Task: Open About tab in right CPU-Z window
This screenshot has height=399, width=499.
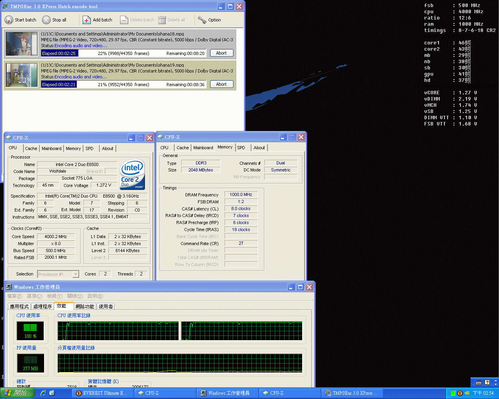Action: 259,148
